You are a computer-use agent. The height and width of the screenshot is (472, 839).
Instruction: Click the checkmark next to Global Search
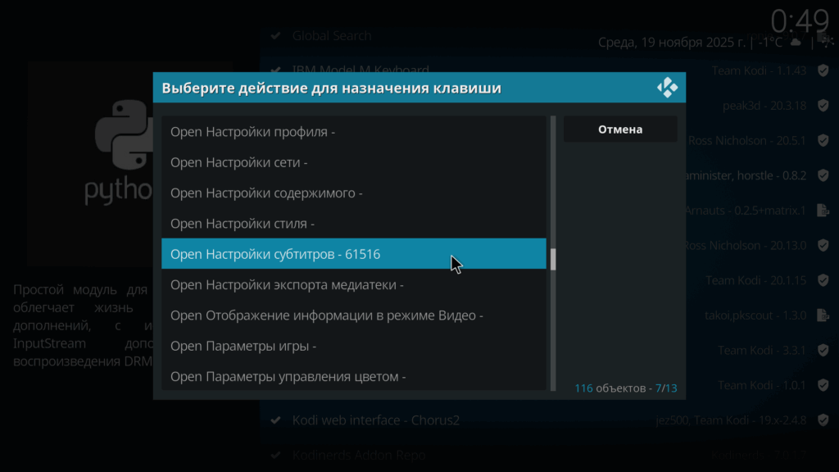point(276,36)
